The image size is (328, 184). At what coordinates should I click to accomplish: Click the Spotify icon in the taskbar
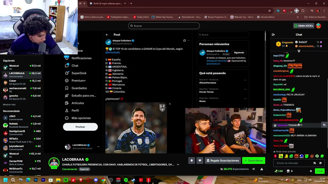click(x=126, y=180)
